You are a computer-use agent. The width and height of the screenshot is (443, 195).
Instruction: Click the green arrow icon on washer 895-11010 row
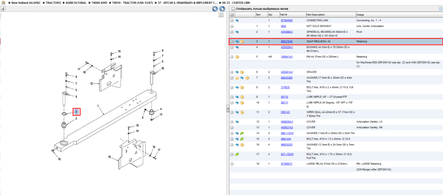242,133
